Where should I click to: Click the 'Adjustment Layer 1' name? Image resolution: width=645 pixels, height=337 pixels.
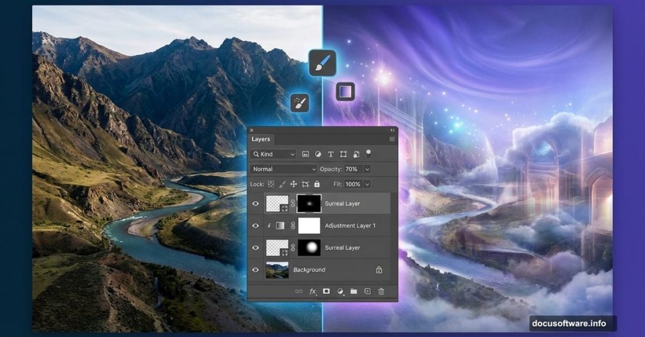tap(350, 226)
